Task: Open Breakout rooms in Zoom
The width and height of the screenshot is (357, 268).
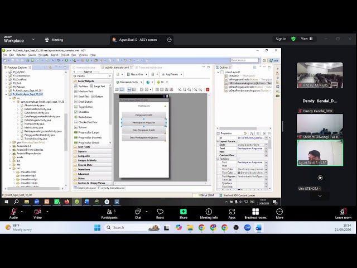Action: pyautogui.click(x=255, y=214)
